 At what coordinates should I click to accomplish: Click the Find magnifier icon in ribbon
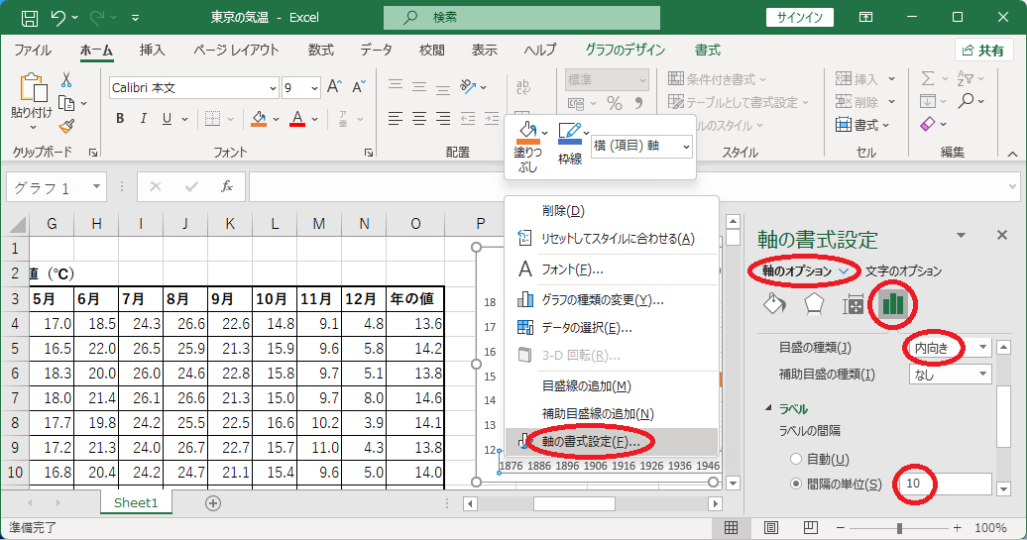(967, 101)
